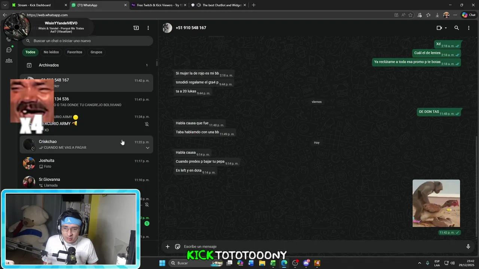The height and width of the screenshot is (269, 479).
Task: Open the Joshuita chat
Action: point(86,163)
